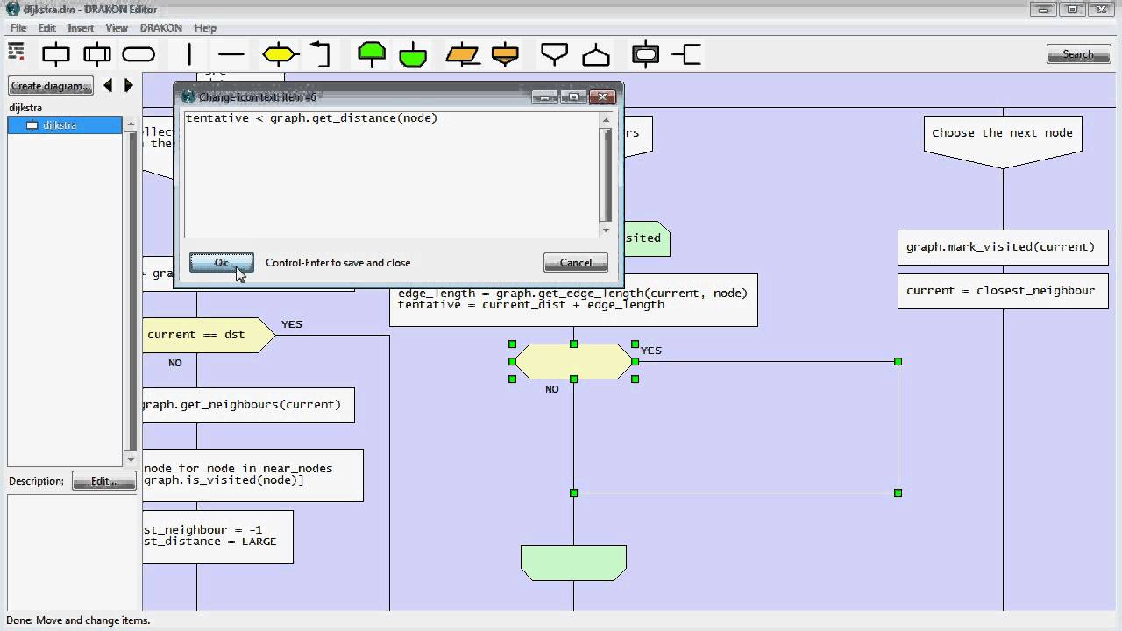Screen dimensions: 1122x631
Task: Click the Create diagram button
Action: point(51,86)
